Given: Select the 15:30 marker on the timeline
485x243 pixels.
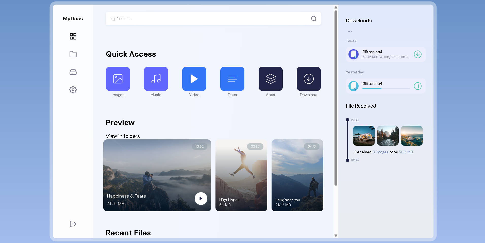Looking at the screenshot, I should tap(347, 119).
